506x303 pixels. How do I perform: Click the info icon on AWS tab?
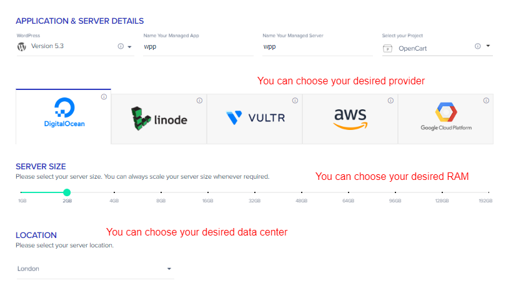pos(390,101)
